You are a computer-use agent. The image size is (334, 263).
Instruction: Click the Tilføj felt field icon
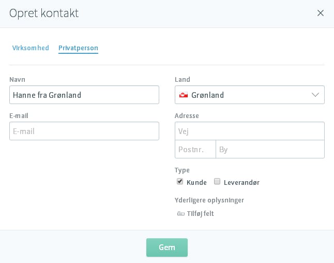point(180,213)
